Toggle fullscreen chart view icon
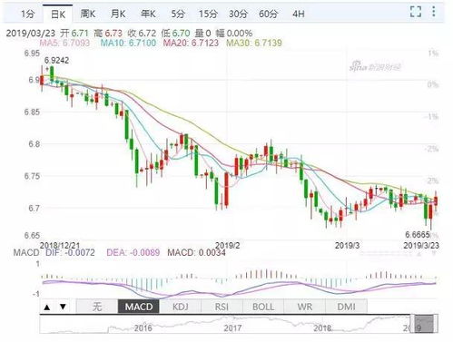The width and height of the screenshot is (453, 342). pos(416,12)
